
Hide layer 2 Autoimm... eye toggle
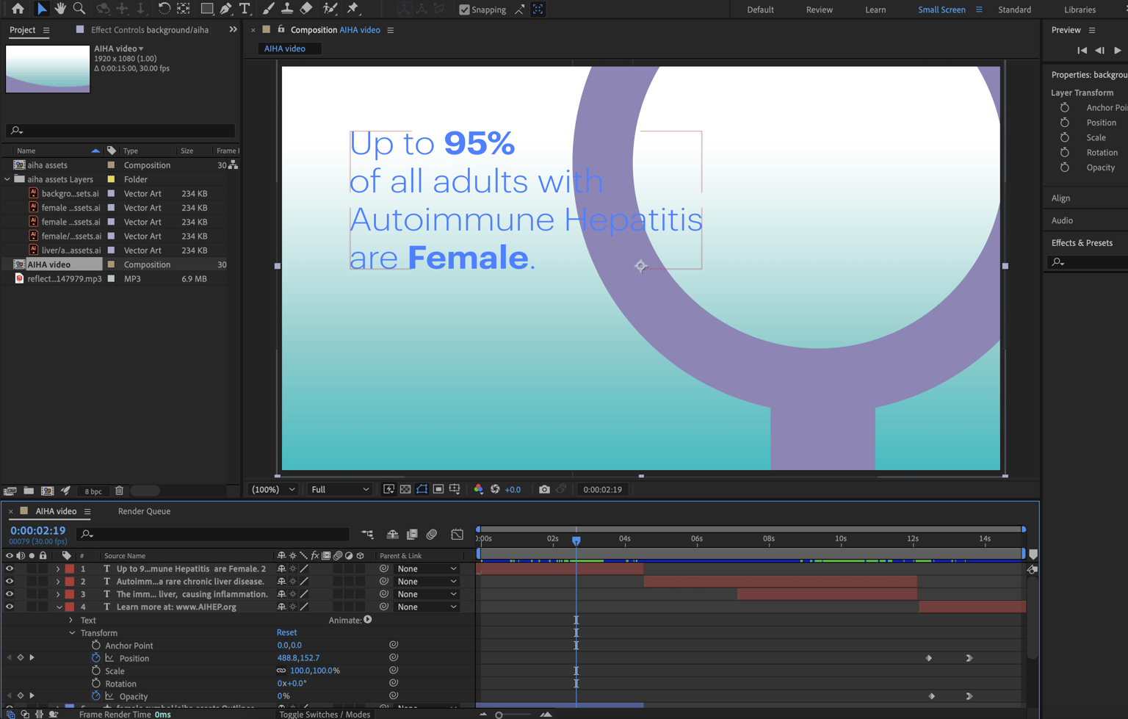[x=10, y=581]
